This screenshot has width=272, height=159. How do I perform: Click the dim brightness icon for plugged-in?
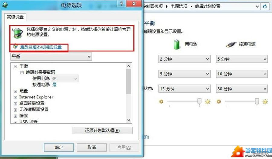click(219, 101)
